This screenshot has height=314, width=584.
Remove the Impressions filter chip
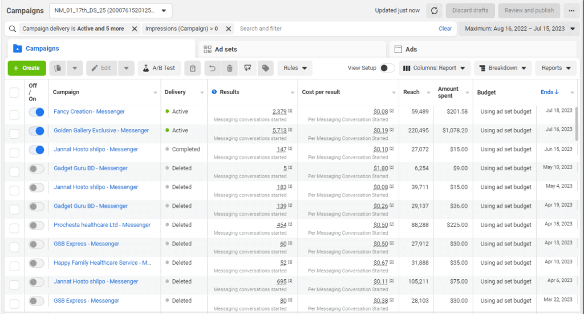pos(229,29)
